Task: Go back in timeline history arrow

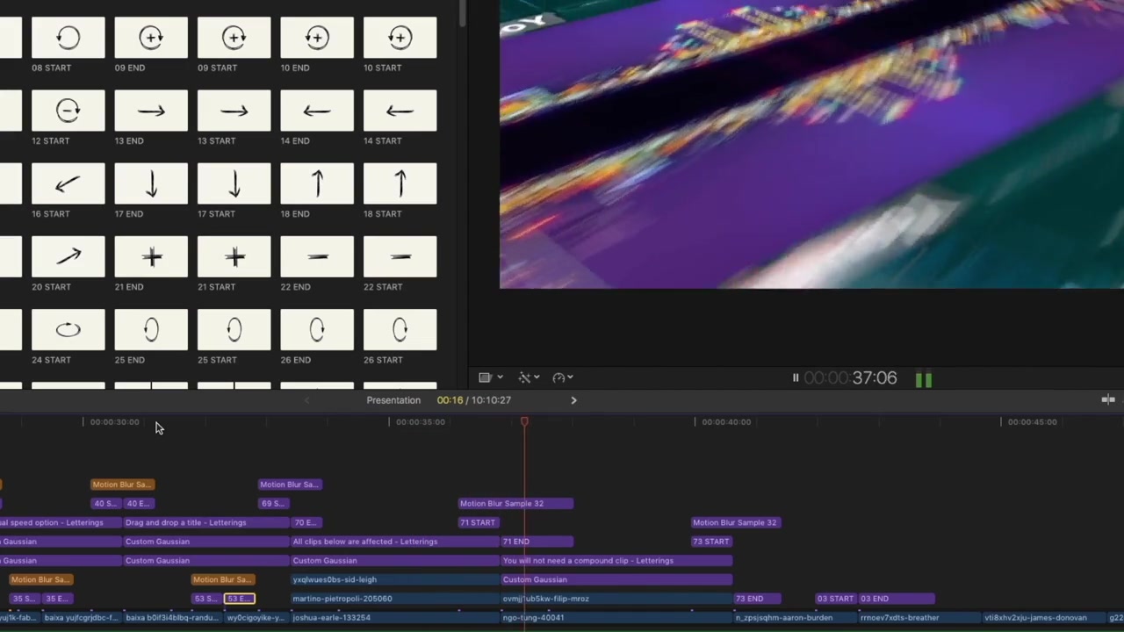Action: click(306, 400)
